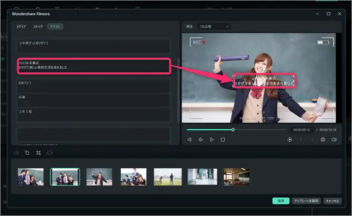Switch to the ストック tab

(x=38, y=26)
